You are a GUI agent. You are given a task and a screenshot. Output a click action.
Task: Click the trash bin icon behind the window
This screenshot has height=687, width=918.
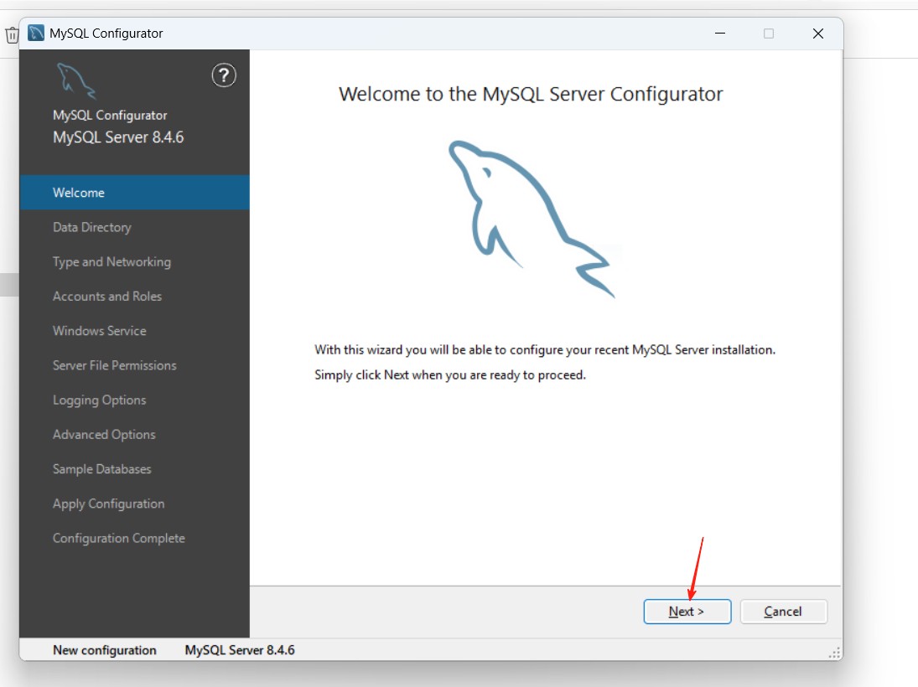(x=12, y=35)
